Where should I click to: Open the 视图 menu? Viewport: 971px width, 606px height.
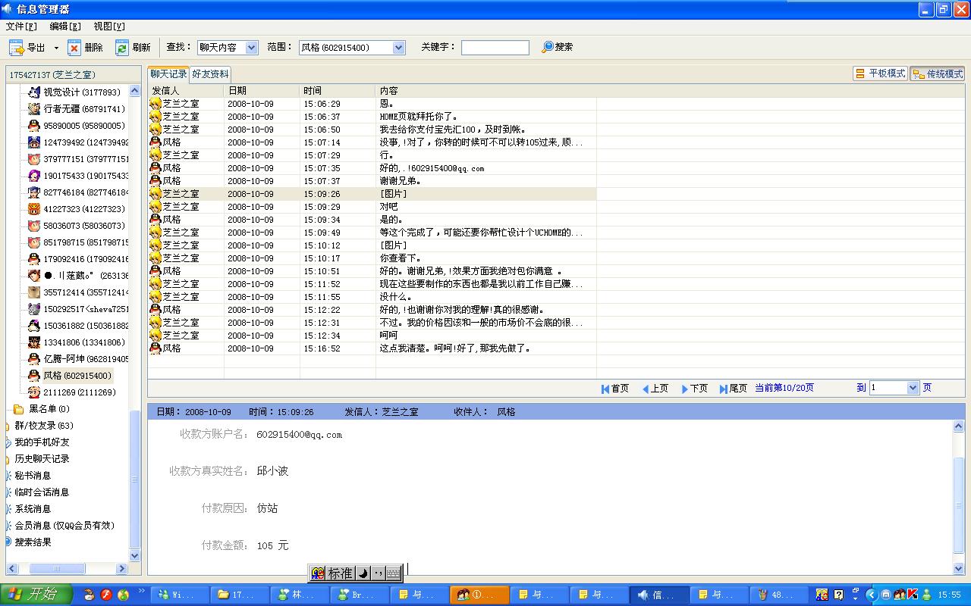click(109, 26)
